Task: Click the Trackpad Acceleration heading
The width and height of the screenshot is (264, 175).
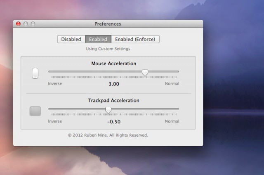Action: (x=113, y=100)
